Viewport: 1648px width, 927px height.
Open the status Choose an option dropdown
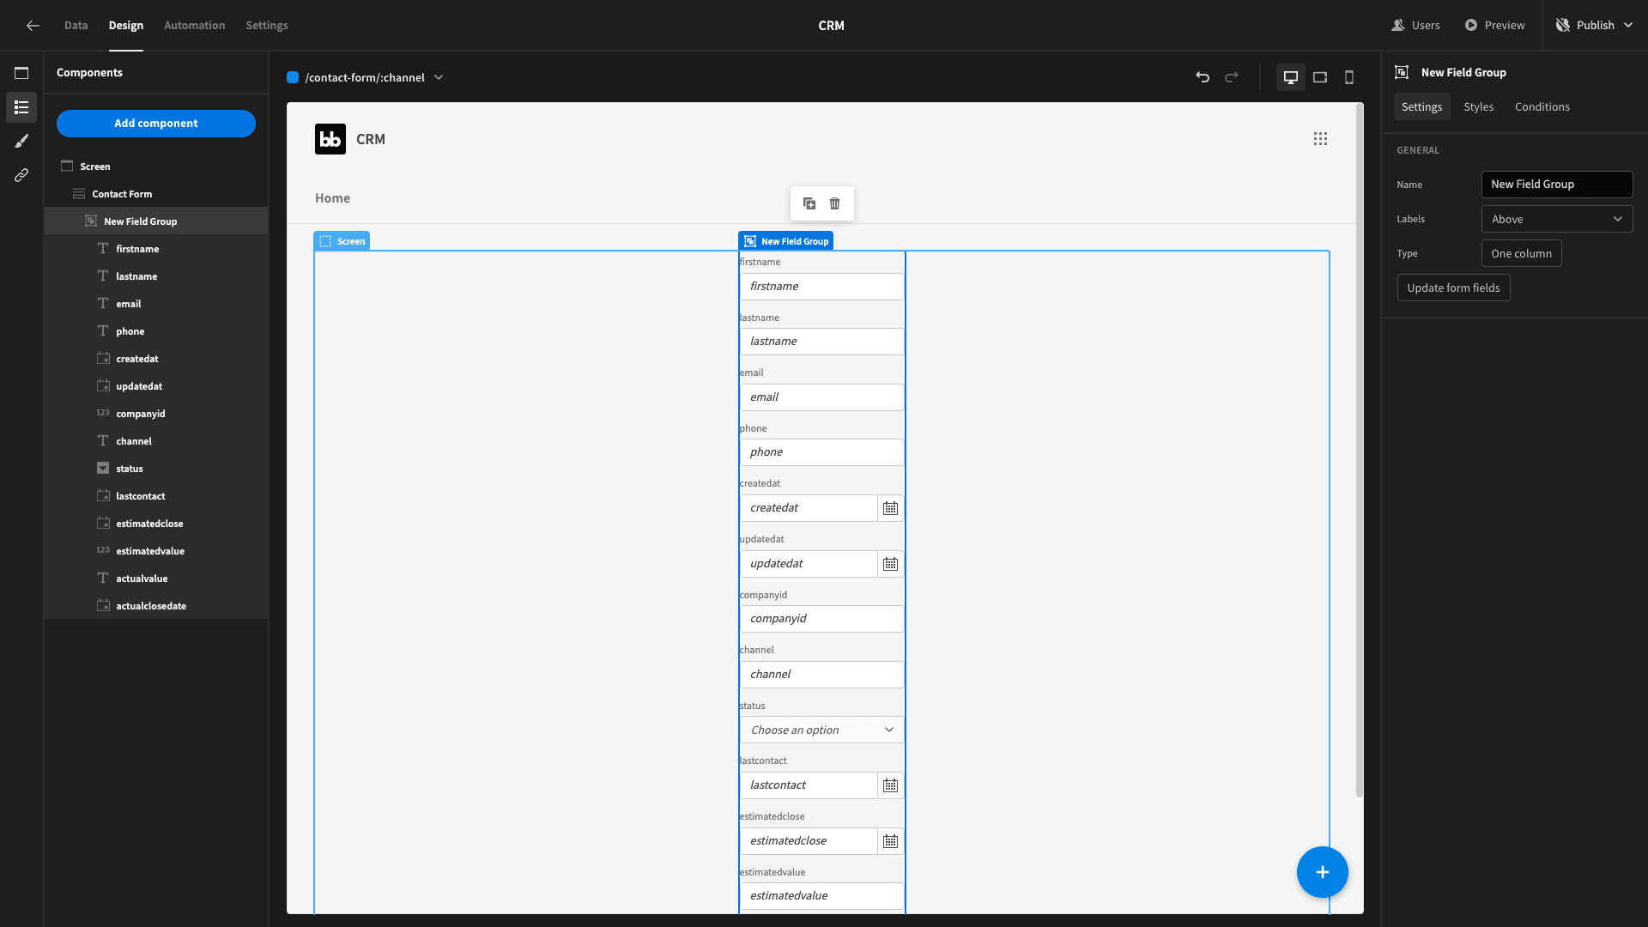point(821,730)
